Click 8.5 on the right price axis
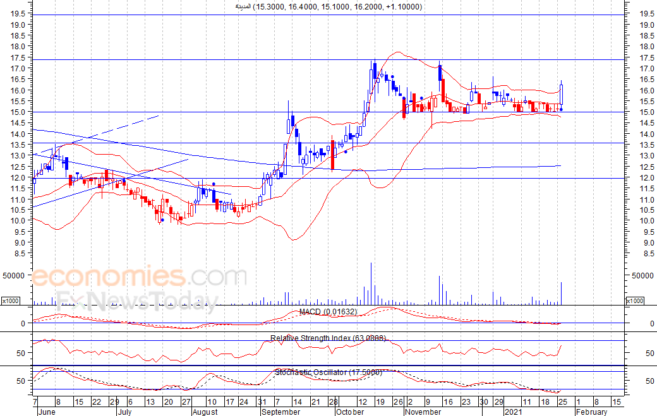This screenshot has height=416, width=657. click(649, 254)
